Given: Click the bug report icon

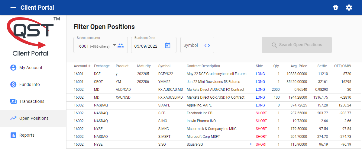Looking at the screenshot, I should pos(336,8).
